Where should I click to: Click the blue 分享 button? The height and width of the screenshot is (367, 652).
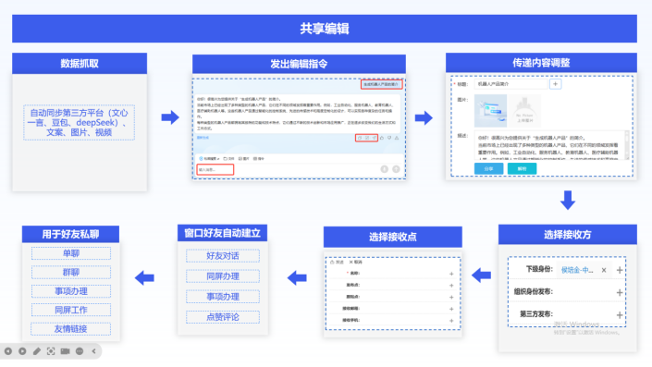pos(488,169)
